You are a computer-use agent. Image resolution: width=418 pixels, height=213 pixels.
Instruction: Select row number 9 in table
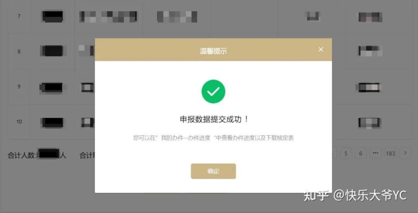click(x=19, y=86)
